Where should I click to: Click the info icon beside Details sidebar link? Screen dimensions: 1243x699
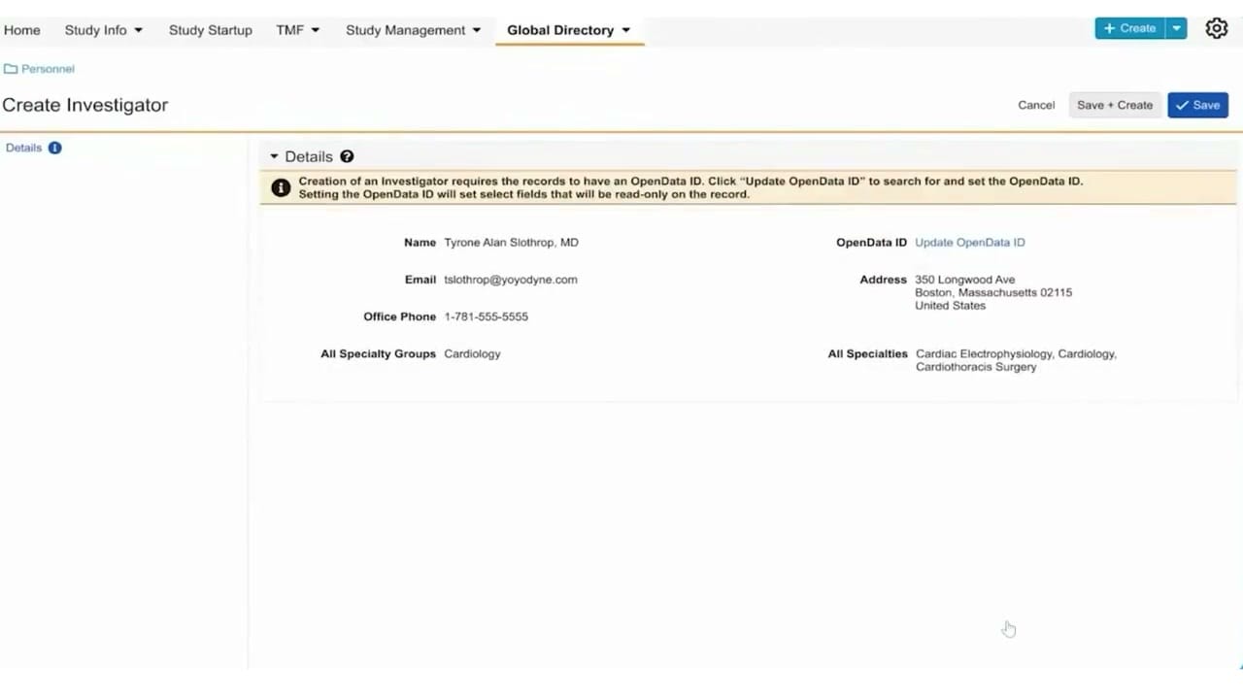[x=54, y=148]
